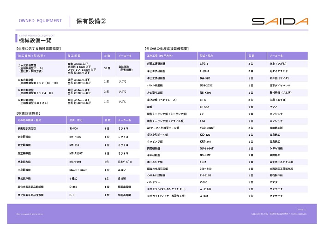Select the SJ-500 model cell
This screenshot has height=229, width=324.
(73, 129)
